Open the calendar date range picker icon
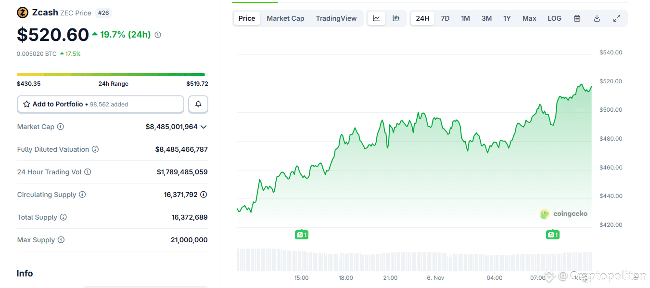This screenshot has width=650, height=288. pyautogui.click(x=577, y=18)
